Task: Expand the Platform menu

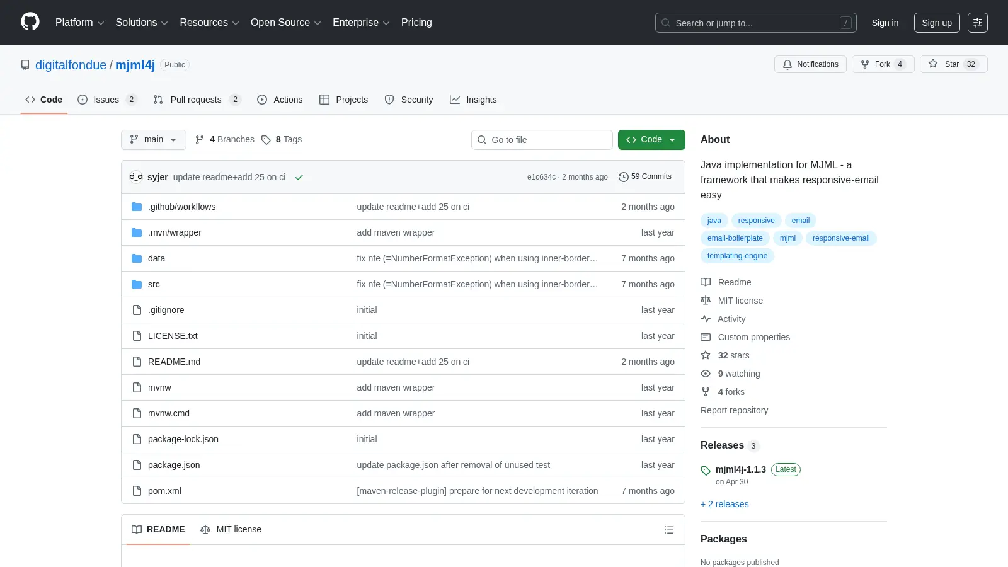Action: [79, 23]
